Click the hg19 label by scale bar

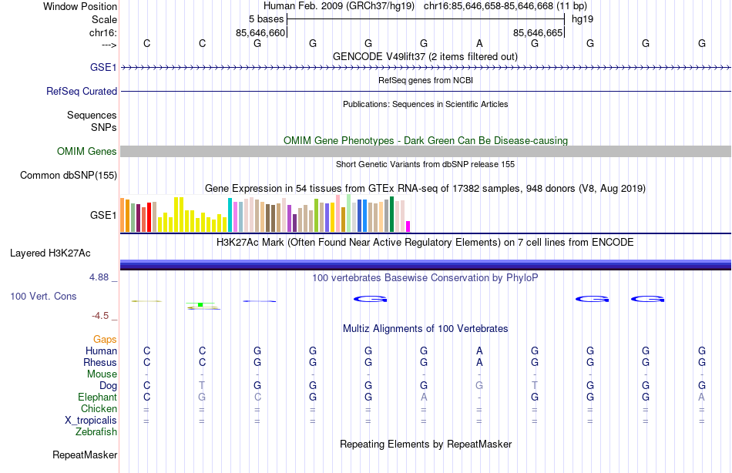[x=583, y=19]
